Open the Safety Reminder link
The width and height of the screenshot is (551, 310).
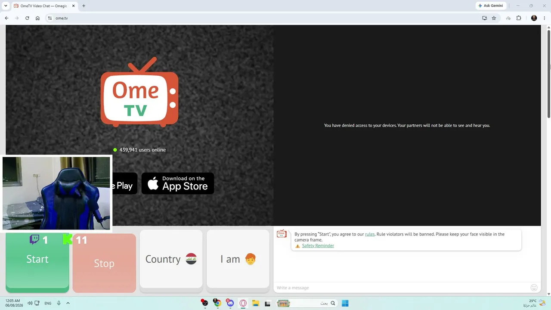[x=318, y=246]
